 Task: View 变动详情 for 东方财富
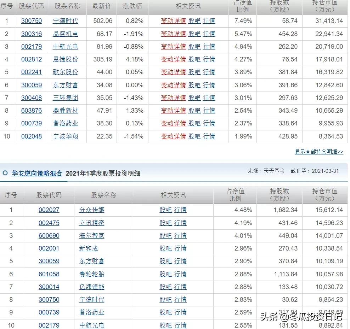(173, 85)
